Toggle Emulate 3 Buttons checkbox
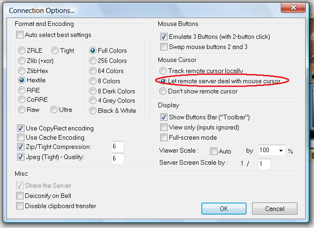The height and width of the screenshot is (228, 314). (x=163, y=37)
